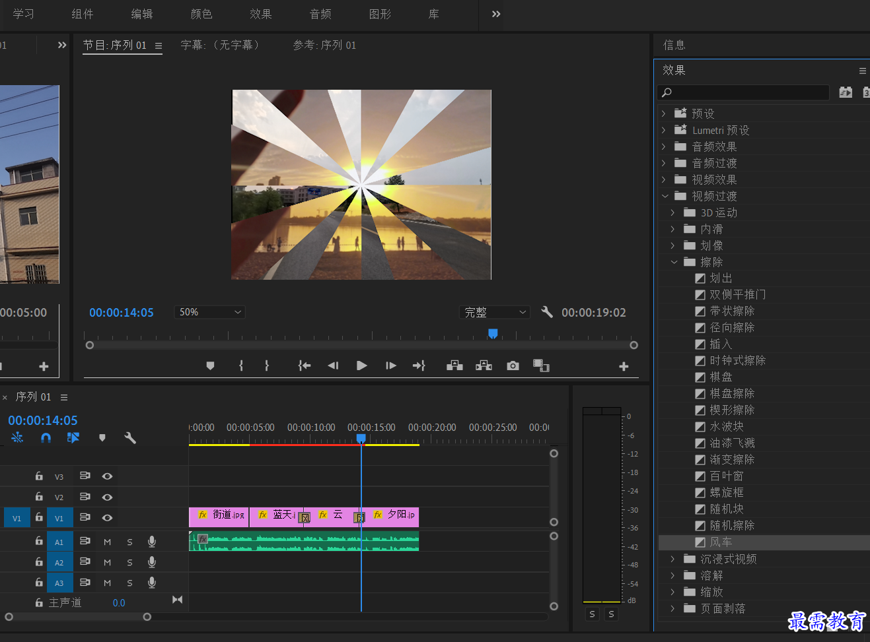Expand the 溶解 folder

[x=673, y=575]
